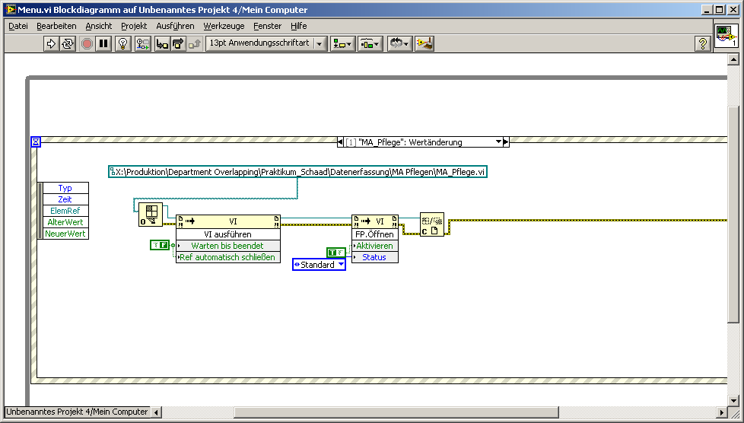Open the Align Objects dropdown
This screenshot has width=744, height=423.
(x=342, y=43)
